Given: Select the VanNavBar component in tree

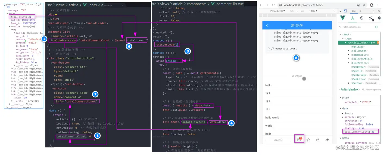Looking at the screenshot, I should (x=358, y=67).
